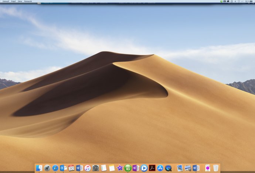
Task: Open Microsoft Outlook from the Dock
Action: pos(63,168)
